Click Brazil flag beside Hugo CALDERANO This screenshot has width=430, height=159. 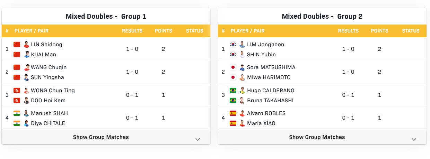pos(233,91)
